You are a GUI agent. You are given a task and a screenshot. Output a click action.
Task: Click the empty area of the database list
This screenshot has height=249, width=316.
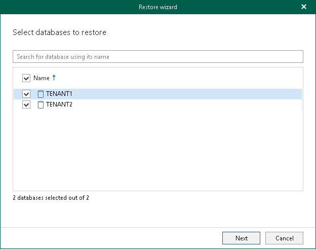[x=157, y=152]
